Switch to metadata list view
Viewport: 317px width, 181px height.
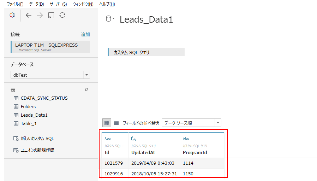tap(116, 123)
